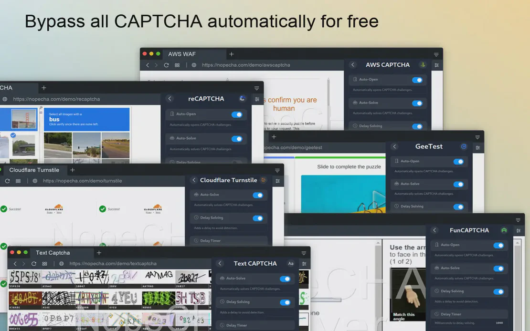Click the extensions grid icon in the Text Captcha toolbar

tap(44, 263)
